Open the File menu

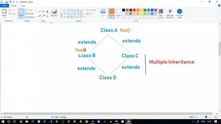(x=4, y=6)
